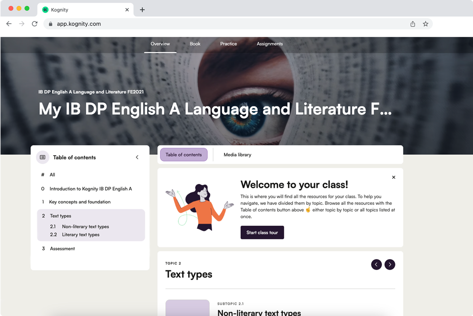Switch to the Practice tab
Viewport: 473px width, 316px height.
pyautogui.click(x=228, y=44)
